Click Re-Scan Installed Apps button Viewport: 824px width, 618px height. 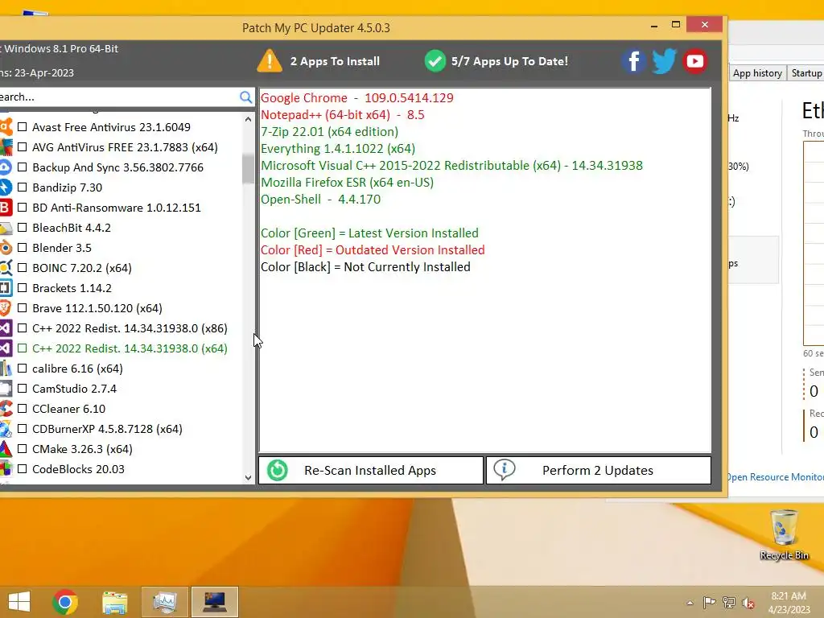click(370, 470)
